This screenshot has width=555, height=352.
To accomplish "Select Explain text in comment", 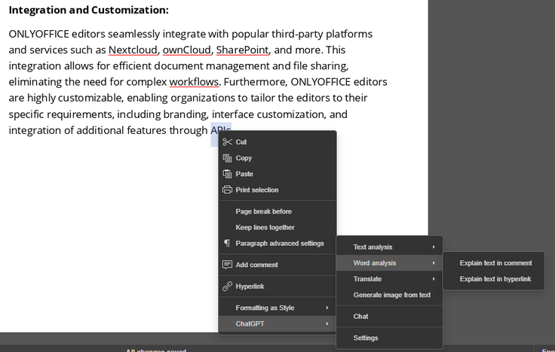I will click(x=495, y=263).
